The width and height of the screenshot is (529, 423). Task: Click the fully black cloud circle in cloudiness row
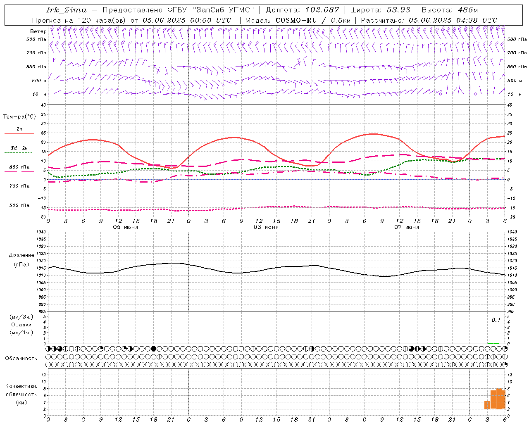154,349
